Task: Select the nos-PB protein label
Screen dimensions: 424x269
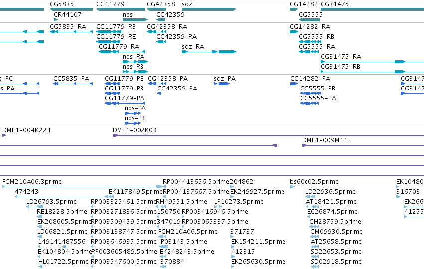Action: (135, 118)
